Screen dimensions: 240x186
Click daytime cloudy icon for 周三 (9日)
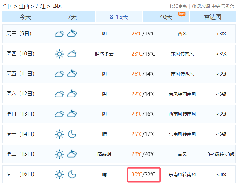(x=60, y=34)
